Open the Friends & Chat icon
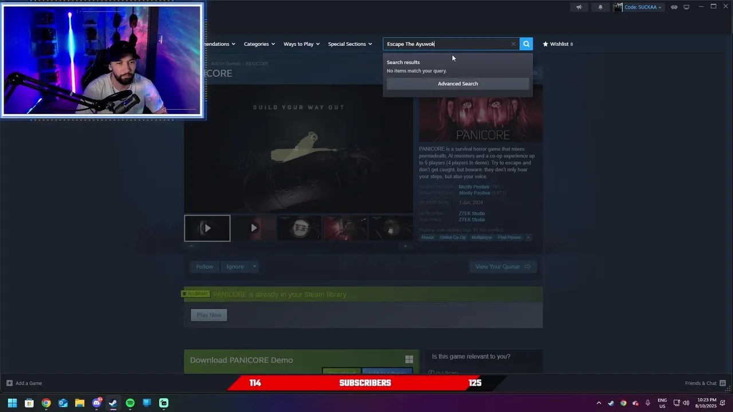Viewport: 733px width, 412px height. [723, 383]
